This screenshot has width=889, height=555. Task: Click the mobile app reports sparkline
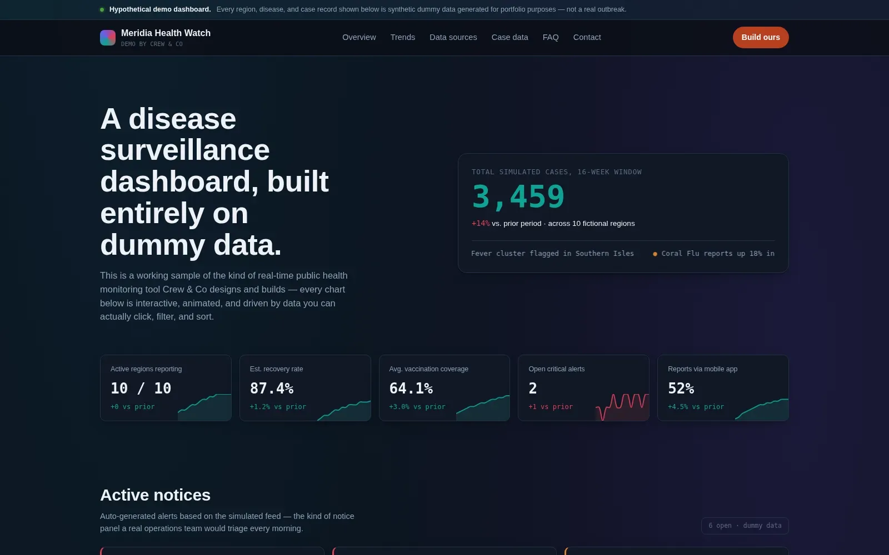tap(762, 409)
